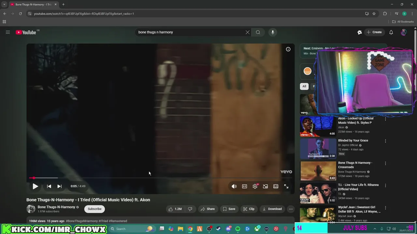Clear the search box text
The height and width of the screenshot is (234, 417).
[248, 32]
